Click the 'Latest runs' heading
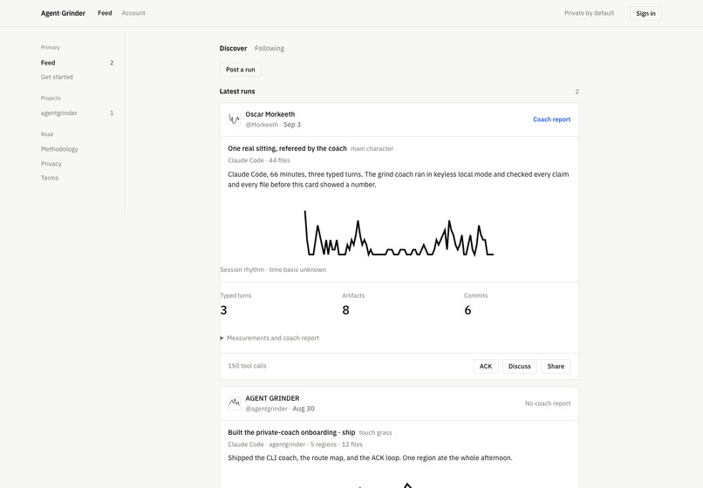 click(237, 91)
